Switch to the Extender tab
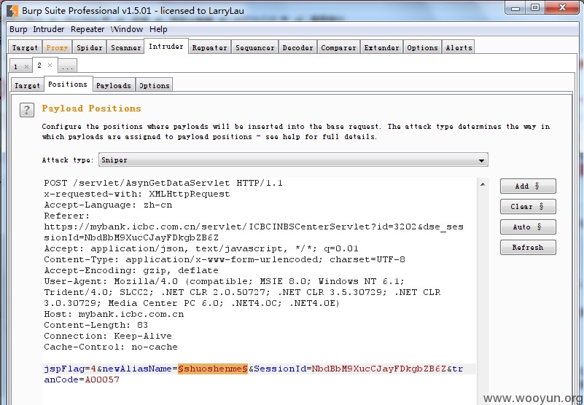Image resolution: width=584 pixels, height=405 pixels. click(382, 47)
